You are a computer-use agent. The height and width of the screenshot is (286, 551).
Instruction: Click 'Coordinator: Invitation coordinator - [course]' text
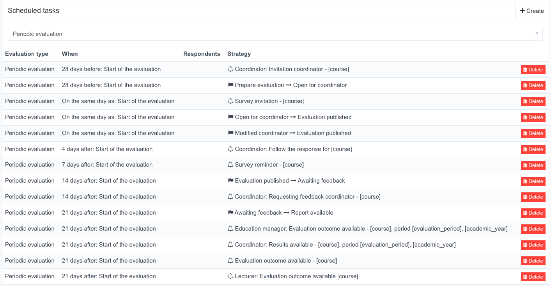(x=292, y=69)
